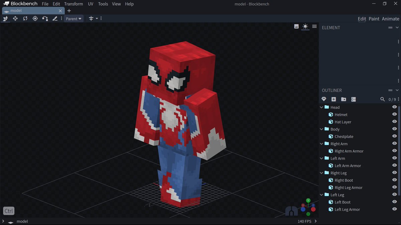Hide the Helmet element

click(x=394, y=114)
